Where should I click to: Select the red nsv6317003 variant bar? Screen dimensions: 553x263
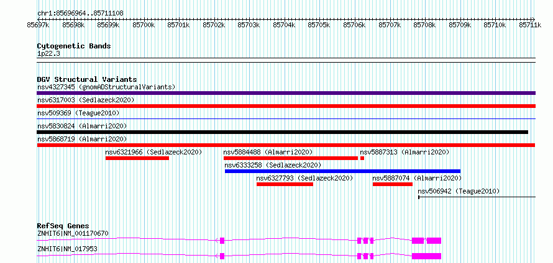click(x=286, y=106)
